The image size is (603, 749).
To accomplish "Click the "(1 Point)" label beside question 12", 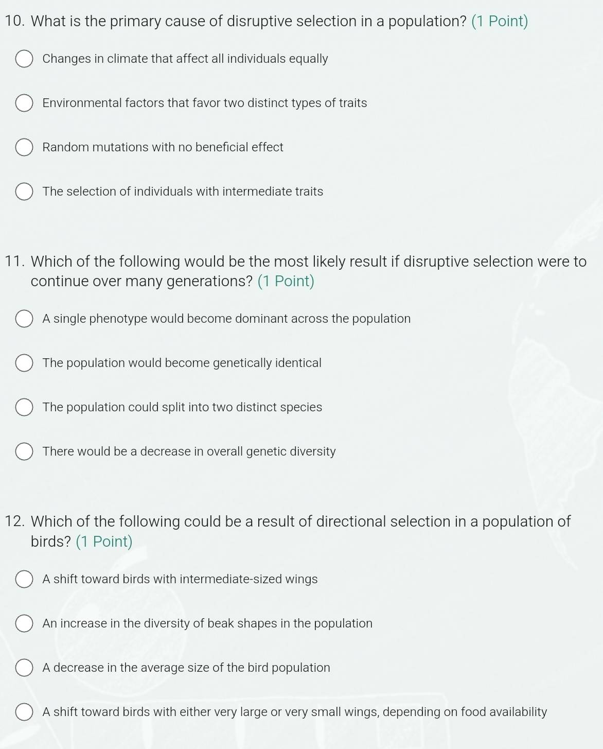I will coord(104,542).
